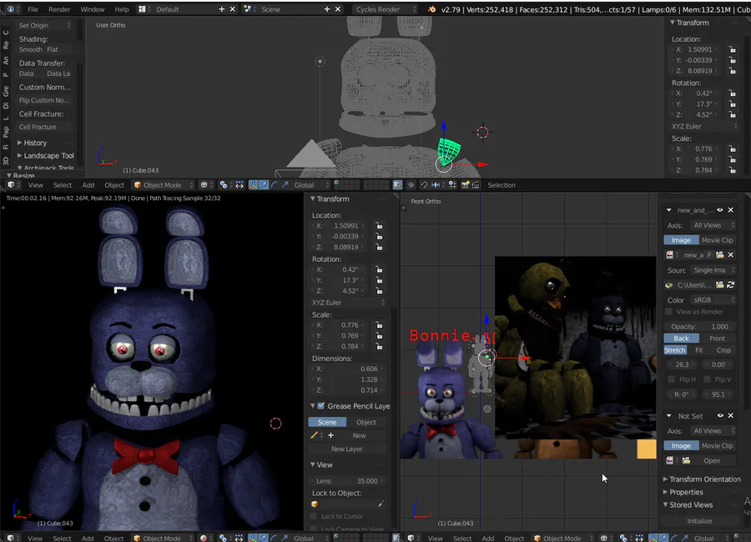Open the Render menu

click(59, 9)
